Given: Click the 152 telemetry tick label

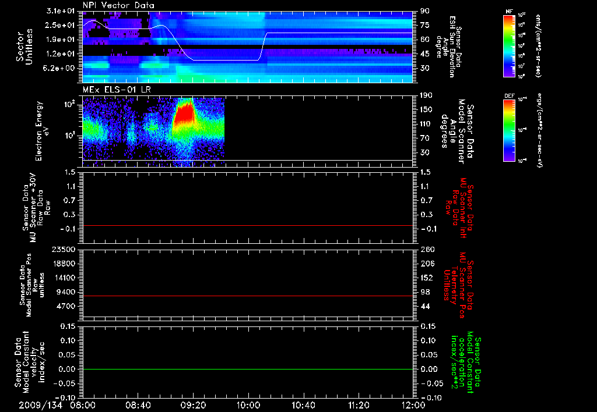Looking at the screenshot, I should pyautogui.click(x=426, y=278).
